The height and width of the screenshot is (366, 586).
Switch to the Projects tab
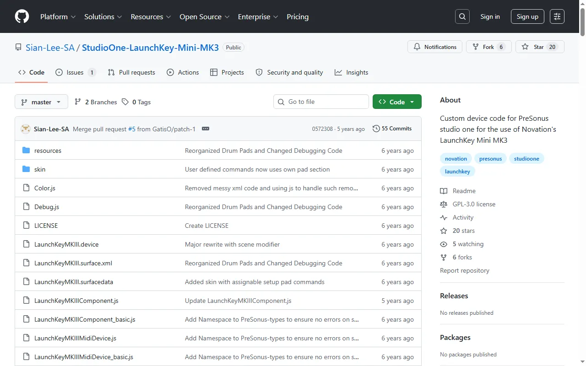227,72
